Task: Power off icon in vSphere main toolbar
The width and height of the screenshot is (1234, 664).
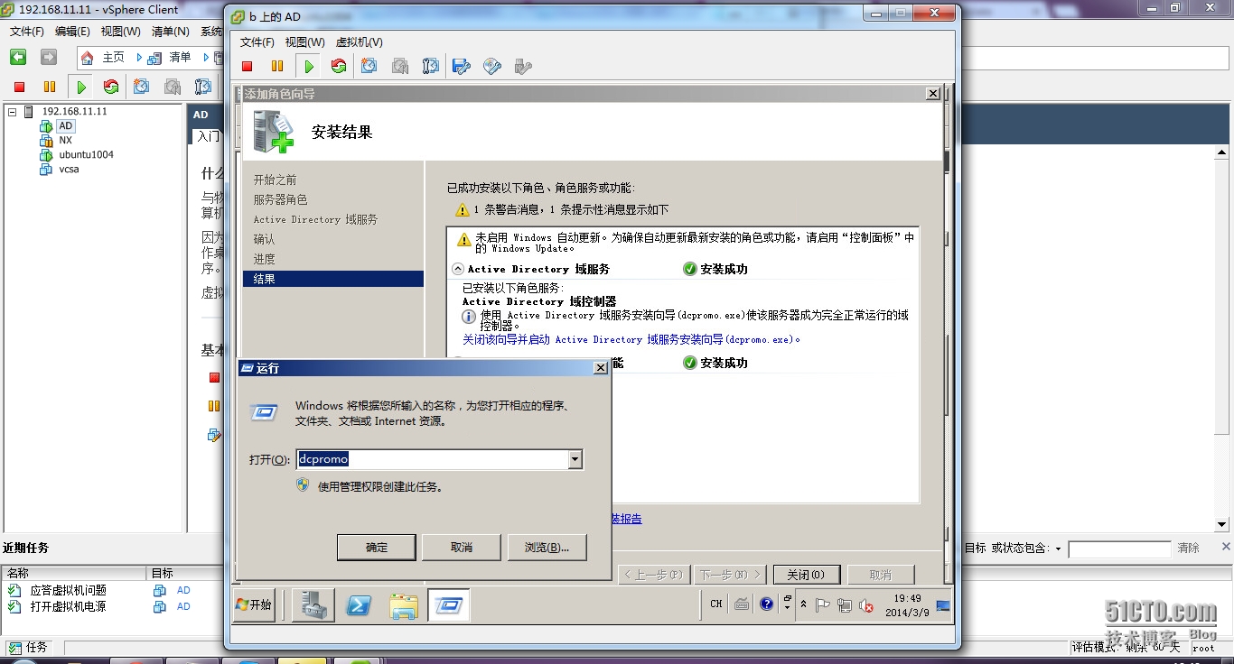Action: (x=19, y=87)
